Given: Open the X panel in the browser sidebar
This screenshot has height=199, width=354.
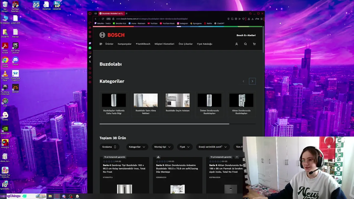Looking at the screenshot, I should [90, 61].
